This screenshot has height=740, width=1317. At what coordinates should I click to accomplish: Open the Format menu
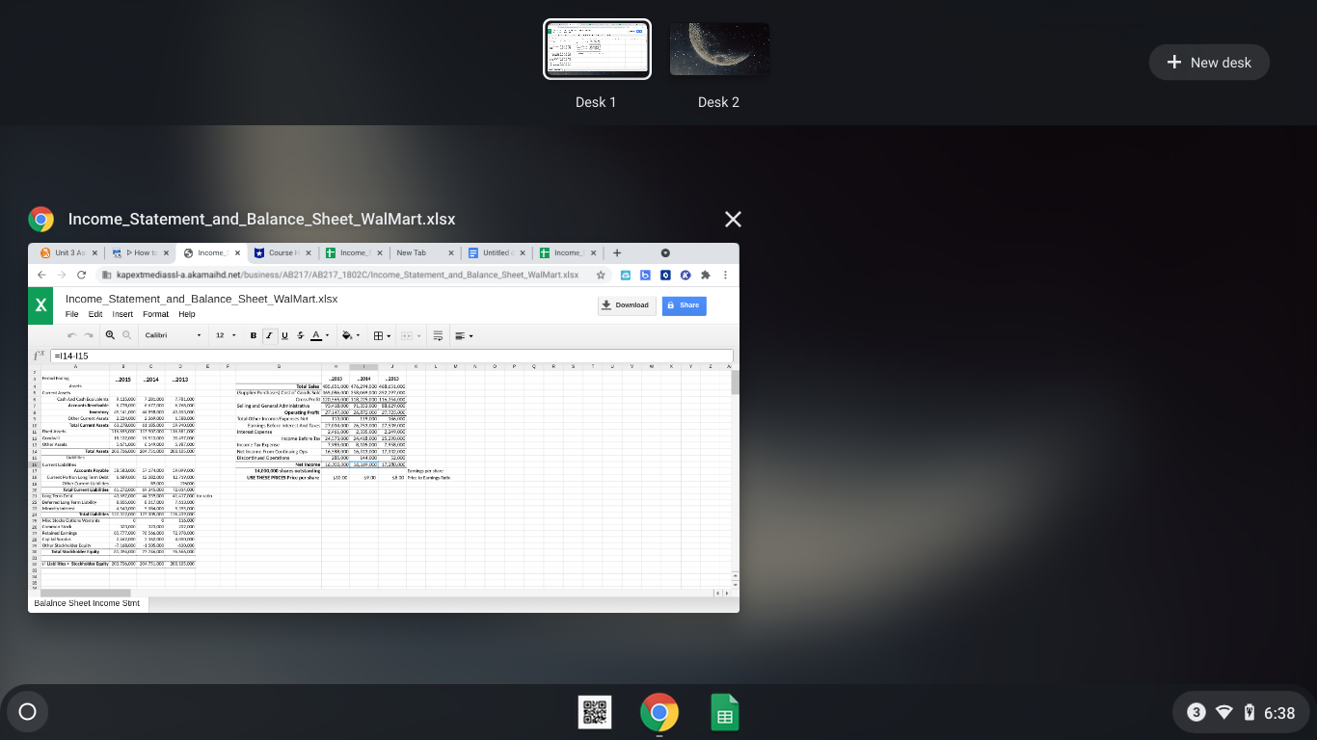click(155, 314)
